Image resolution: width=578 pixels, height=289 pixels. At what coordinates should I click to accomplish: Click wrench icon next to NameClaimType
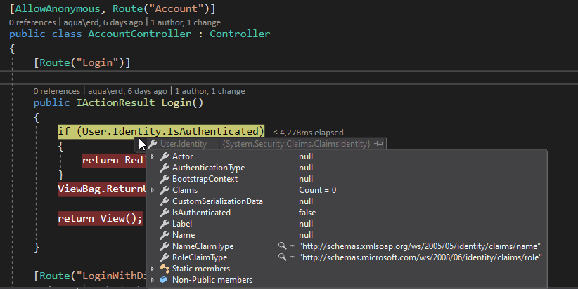tap(165, 246)
